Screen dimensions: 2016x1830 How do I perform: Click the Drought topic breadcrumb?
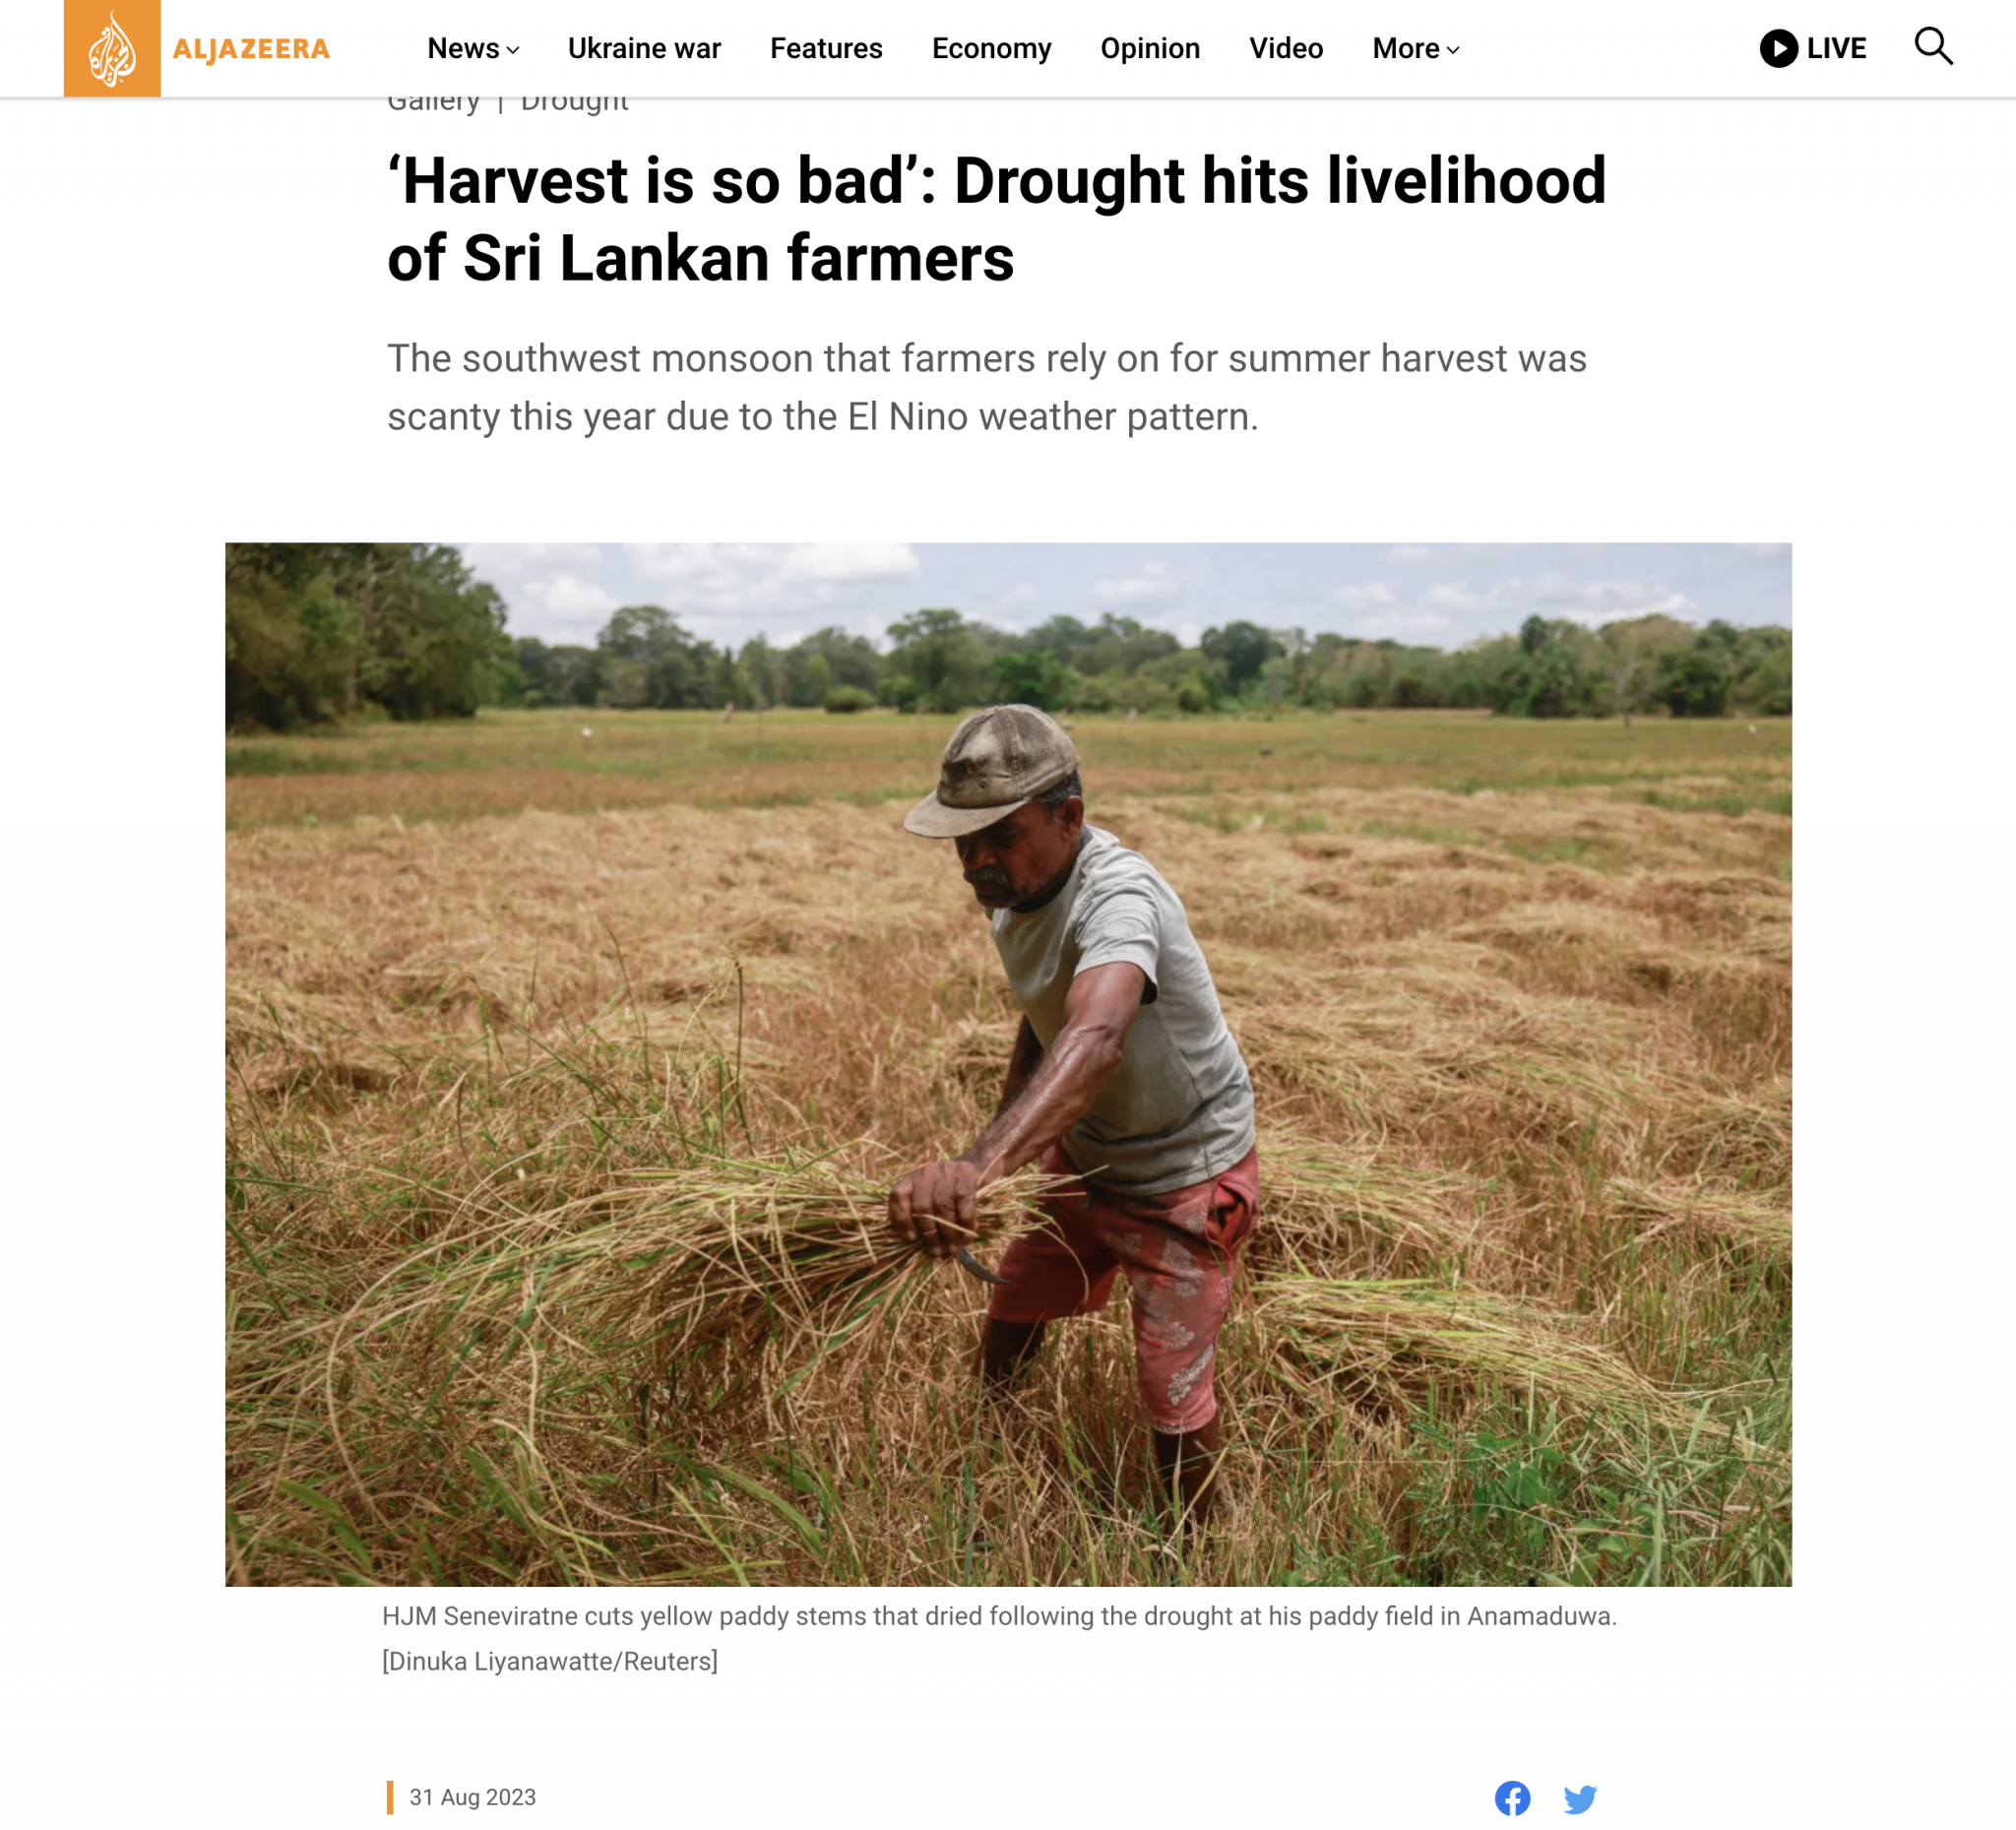tap(574, 102)
